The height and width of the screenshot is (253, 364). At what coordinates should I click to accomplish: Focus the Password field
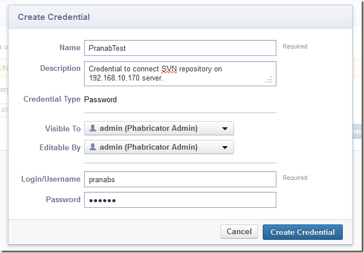(180, 200)
